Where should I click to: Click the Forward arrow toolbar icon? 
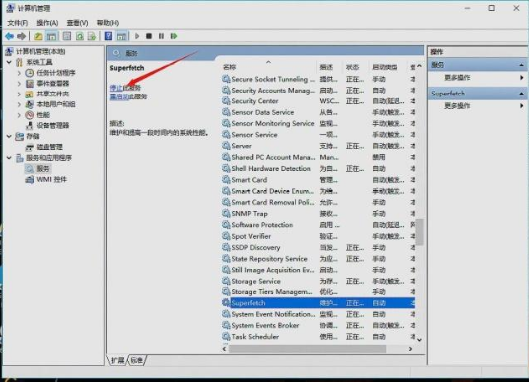tap(21, 36)
